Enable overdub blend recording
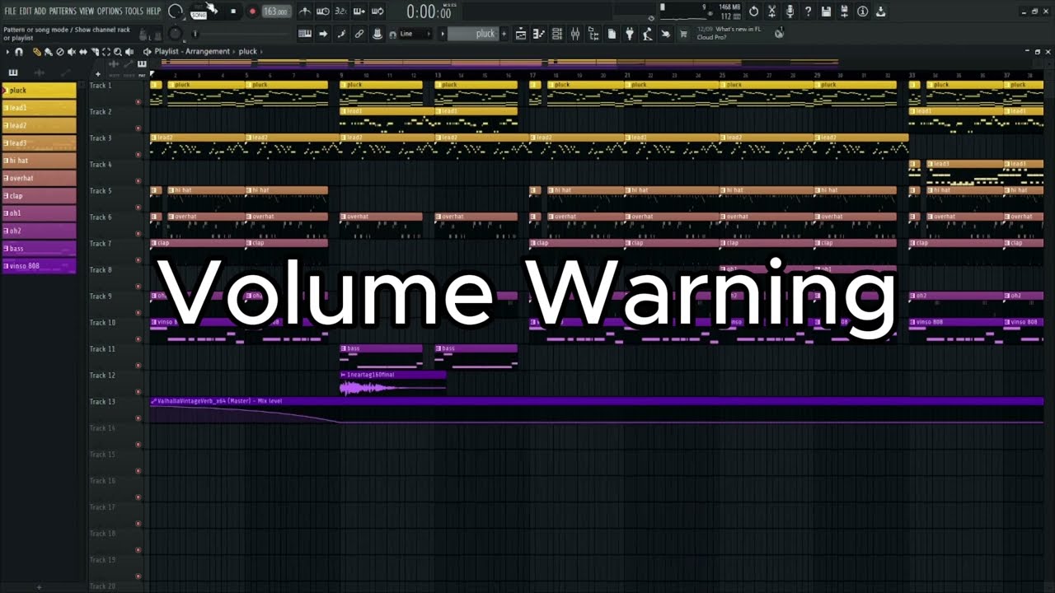The height and width of the screenshot is (593, 1055). point(359,12)
